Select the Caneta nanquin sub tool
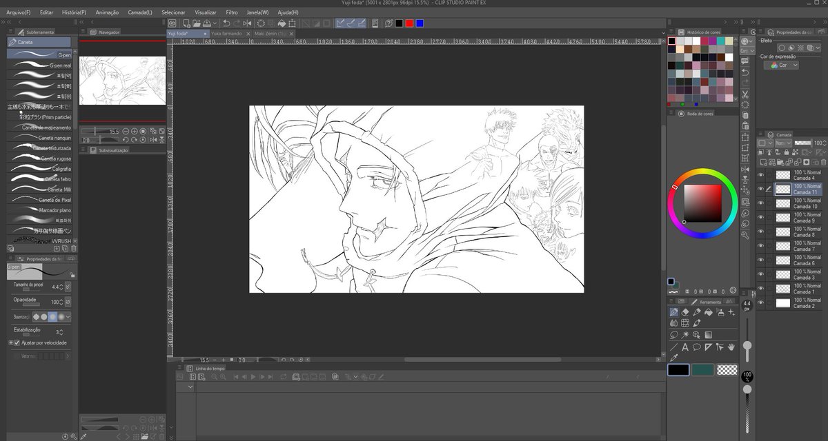 coord(40,138)
